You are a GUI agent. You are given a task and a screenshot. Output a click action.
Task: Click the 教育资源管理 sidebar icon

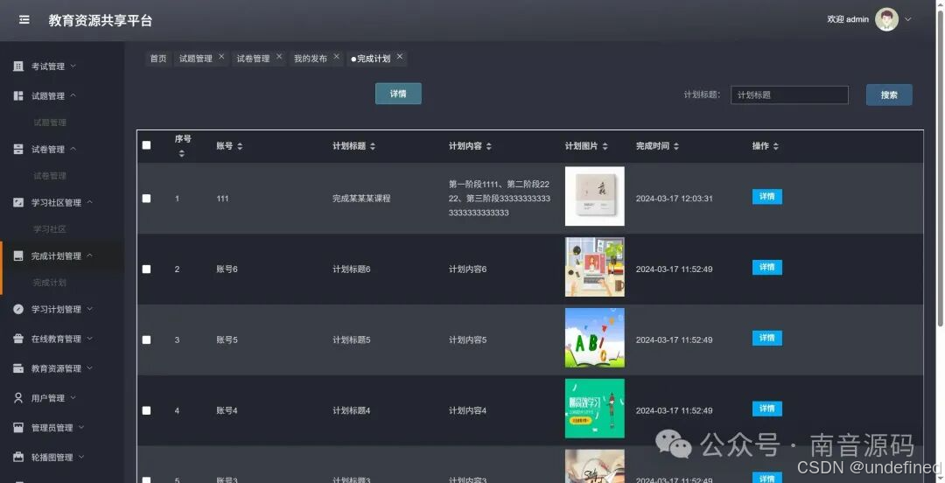(x=18, y=367)
